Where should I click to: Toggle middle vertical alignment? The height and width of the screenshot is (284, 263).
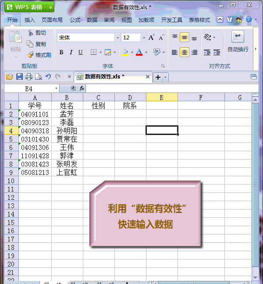click(185, 37)
